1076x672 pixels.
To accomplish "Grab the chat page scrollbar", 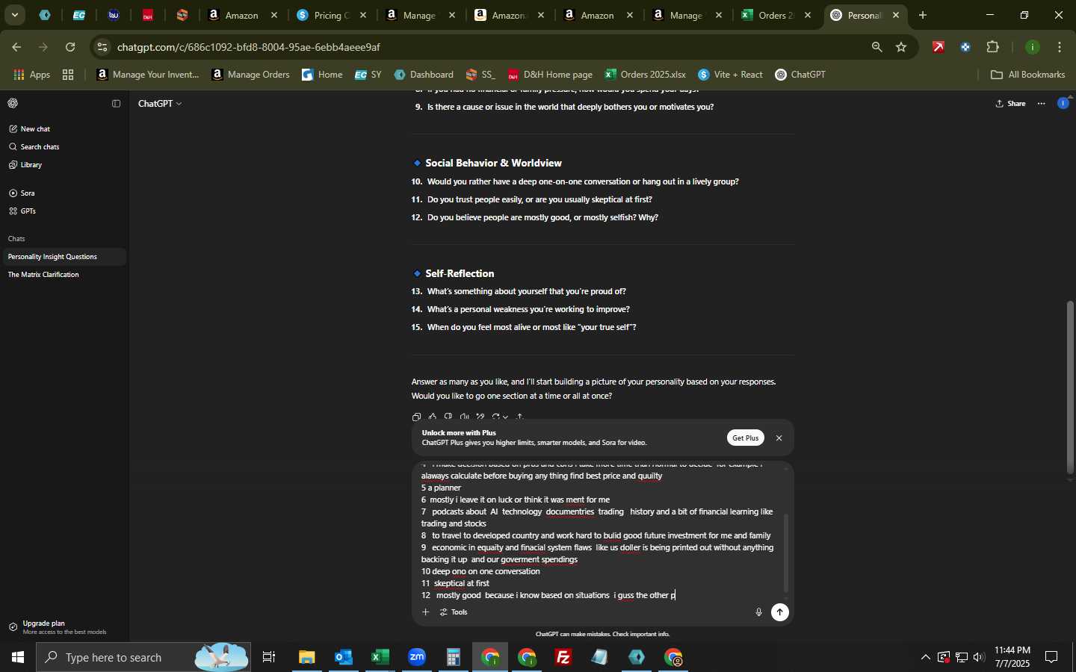I will click(1070, 388).
